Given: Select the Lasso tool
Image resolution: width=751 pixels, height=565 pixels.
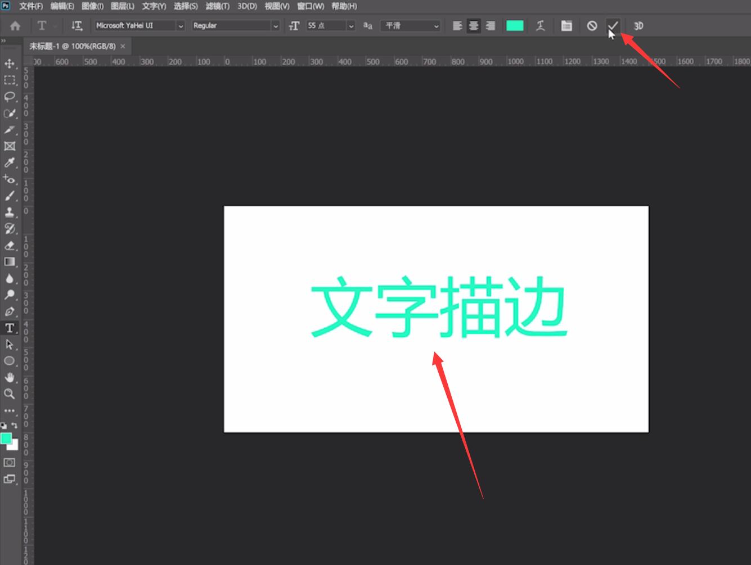Looking at the screenshot, I should (x=10, y=97).
